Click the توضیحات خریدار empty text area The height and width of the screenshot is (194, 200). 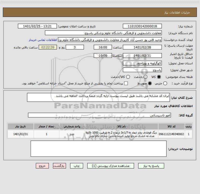[98, 149]
